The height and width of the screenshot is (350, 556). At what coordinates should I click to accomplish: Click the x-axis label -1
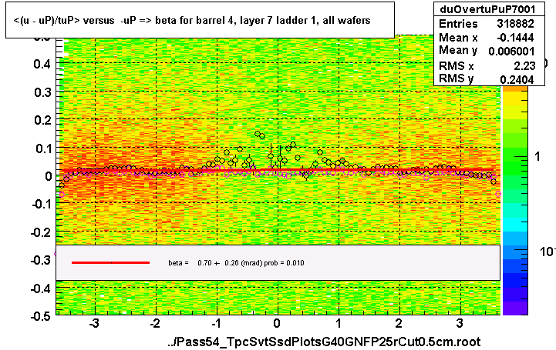coord(216,323)
